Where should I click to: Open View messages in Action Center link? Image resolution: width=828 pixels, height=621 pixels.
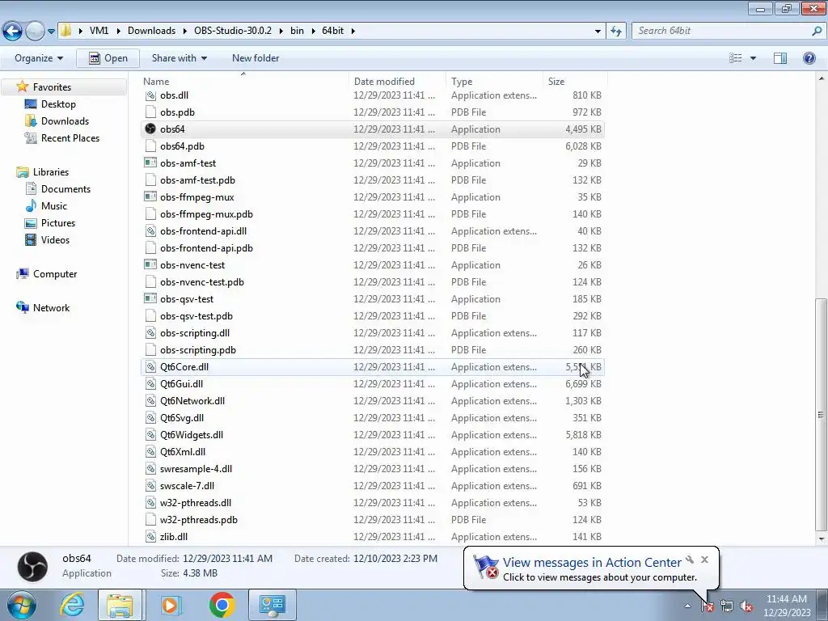[x=592, y=563]
